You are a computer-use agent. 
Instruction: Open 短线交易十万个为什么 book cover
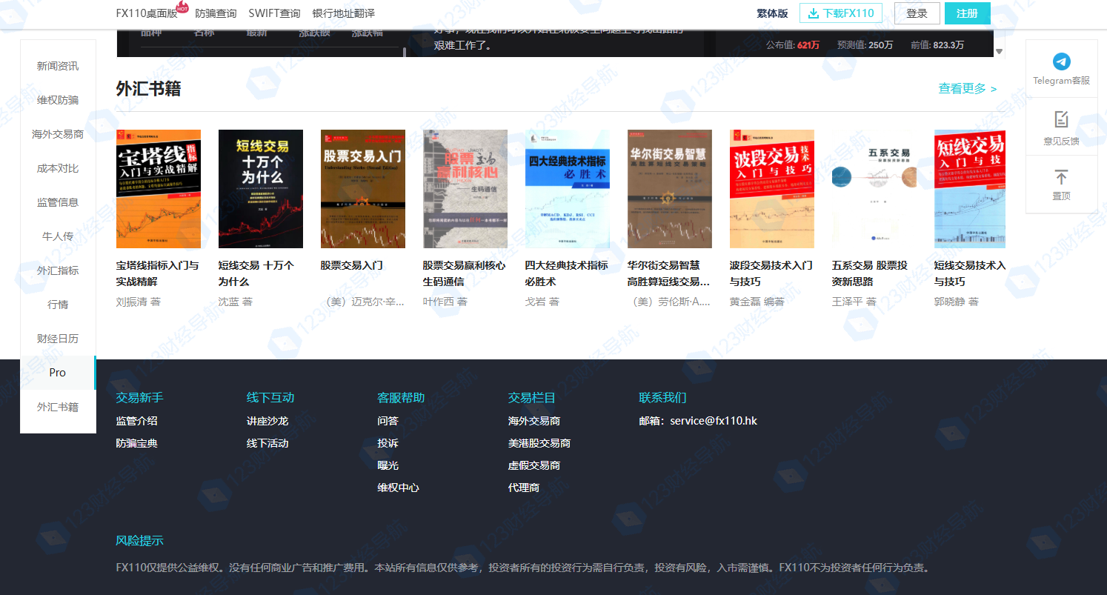tap(261, 189)
